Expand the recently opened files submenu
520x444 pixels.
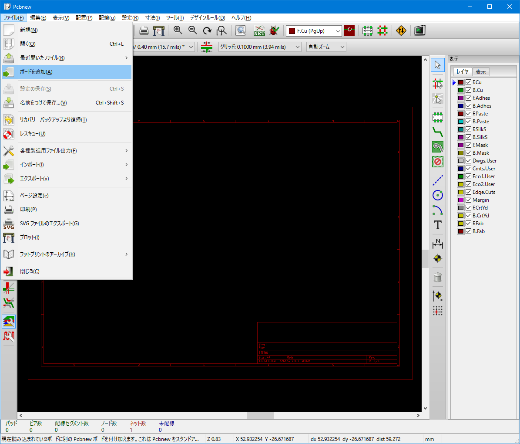tap(66, 58)
